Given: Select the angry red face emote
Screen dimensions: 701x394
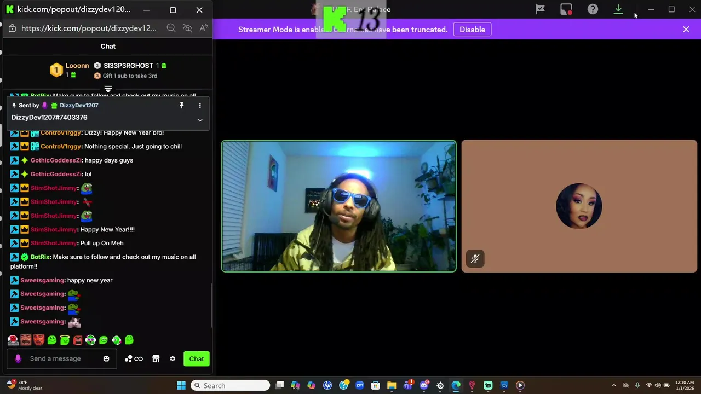Looking at the screenshot, I should click(x=78, y=340).
